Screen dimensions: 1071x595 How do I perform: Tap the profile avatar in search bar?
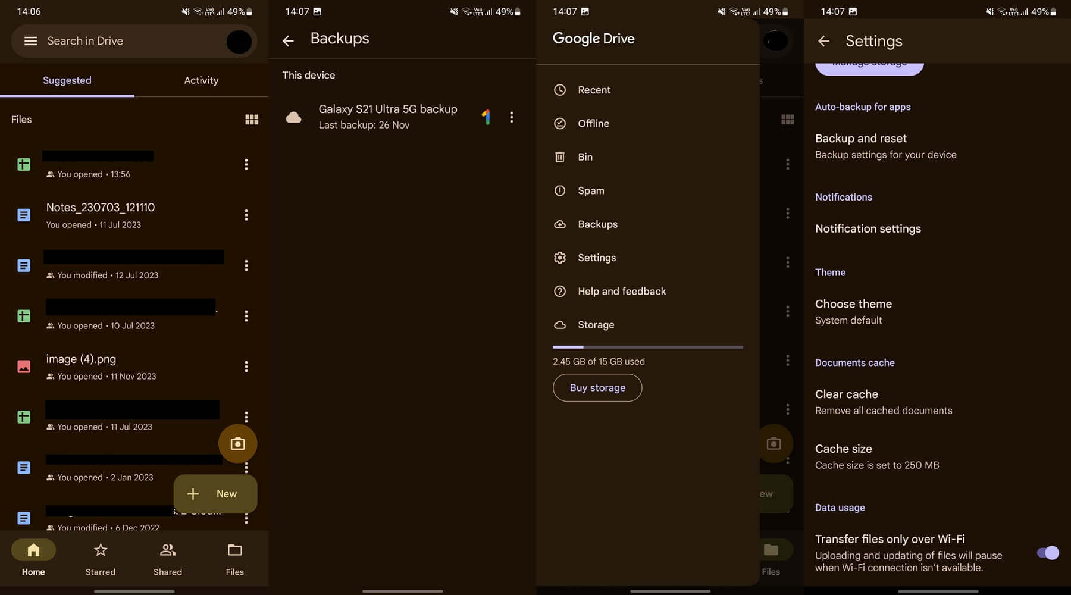tap(239, 42)
